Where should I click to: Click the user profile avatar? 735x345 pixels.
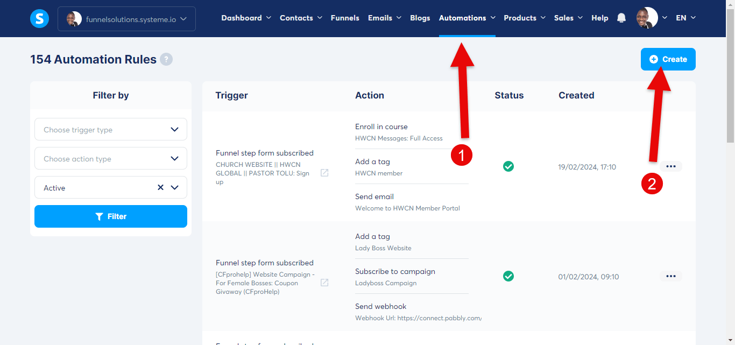[647, 18]
